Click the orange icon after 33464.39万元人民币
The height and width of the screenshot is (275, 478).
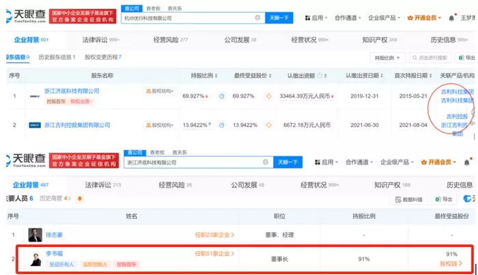[x=337, y=96]
